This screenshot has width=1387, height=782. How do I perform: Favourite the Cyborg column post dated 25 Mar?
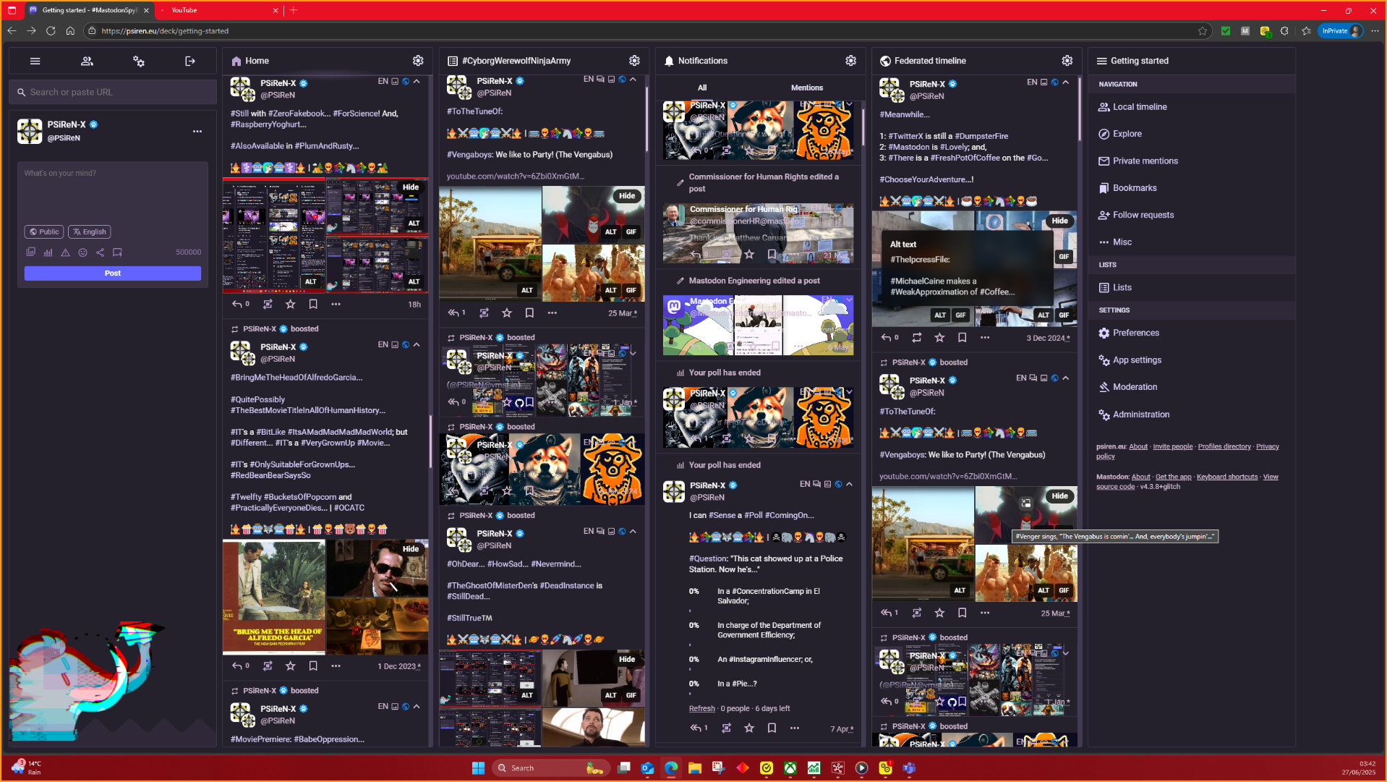(507, 313)
